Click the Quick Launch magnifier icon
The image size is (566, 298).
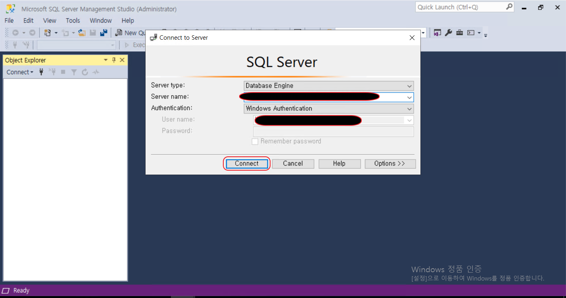pyautogui.click(x=509, y=7)
